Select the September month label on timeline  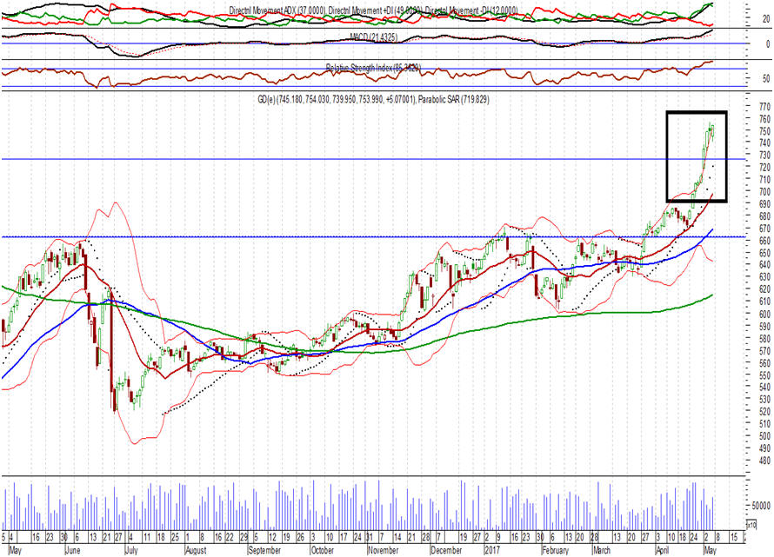point(264,550)
